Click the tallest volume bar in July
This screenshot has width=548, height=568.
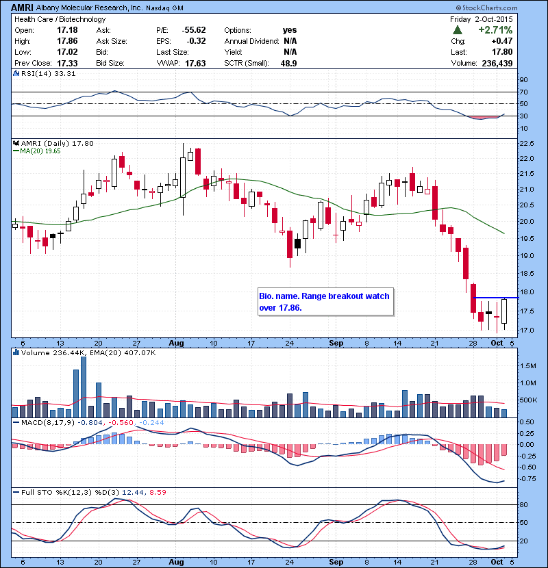(84, 387)
